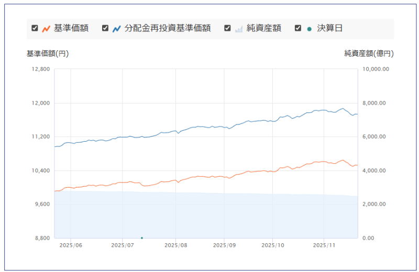The height and width of the screenshot is (272, 419).
Task: Disable the 純資産額 checkbox
Action: pyautogui.click(x=227, y=28)
